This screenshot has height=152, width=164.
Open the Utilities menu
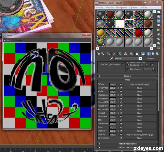point(143,8)
